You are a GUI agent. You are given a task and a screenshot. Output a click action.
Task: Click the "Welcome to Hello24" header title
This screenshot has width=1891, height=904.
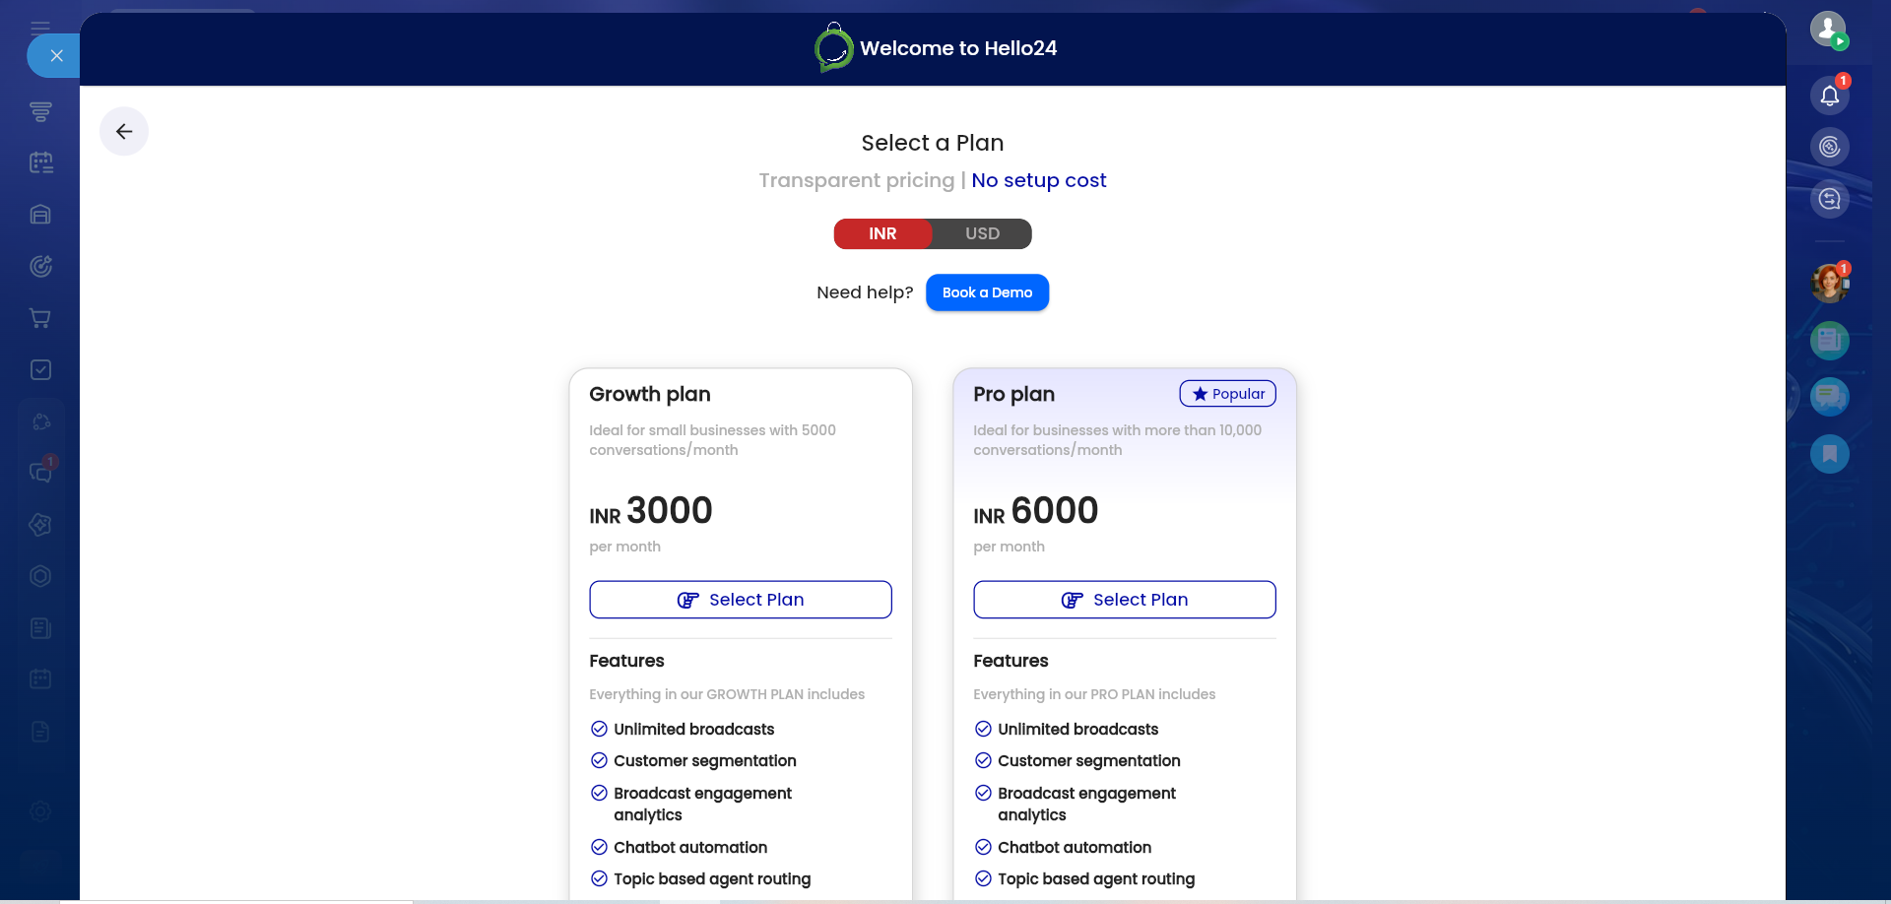[x=958, y=48]
